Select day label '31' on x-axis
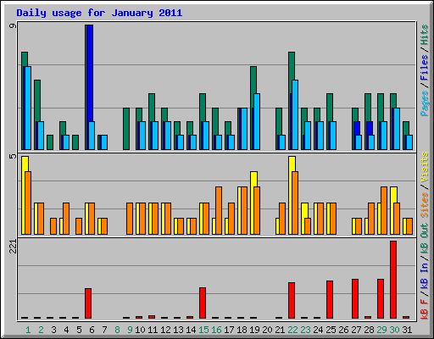 407,330
